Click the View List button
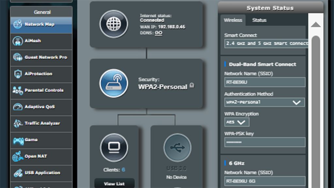This screenshot has height=188, width=334. click(x=114, y=183)
